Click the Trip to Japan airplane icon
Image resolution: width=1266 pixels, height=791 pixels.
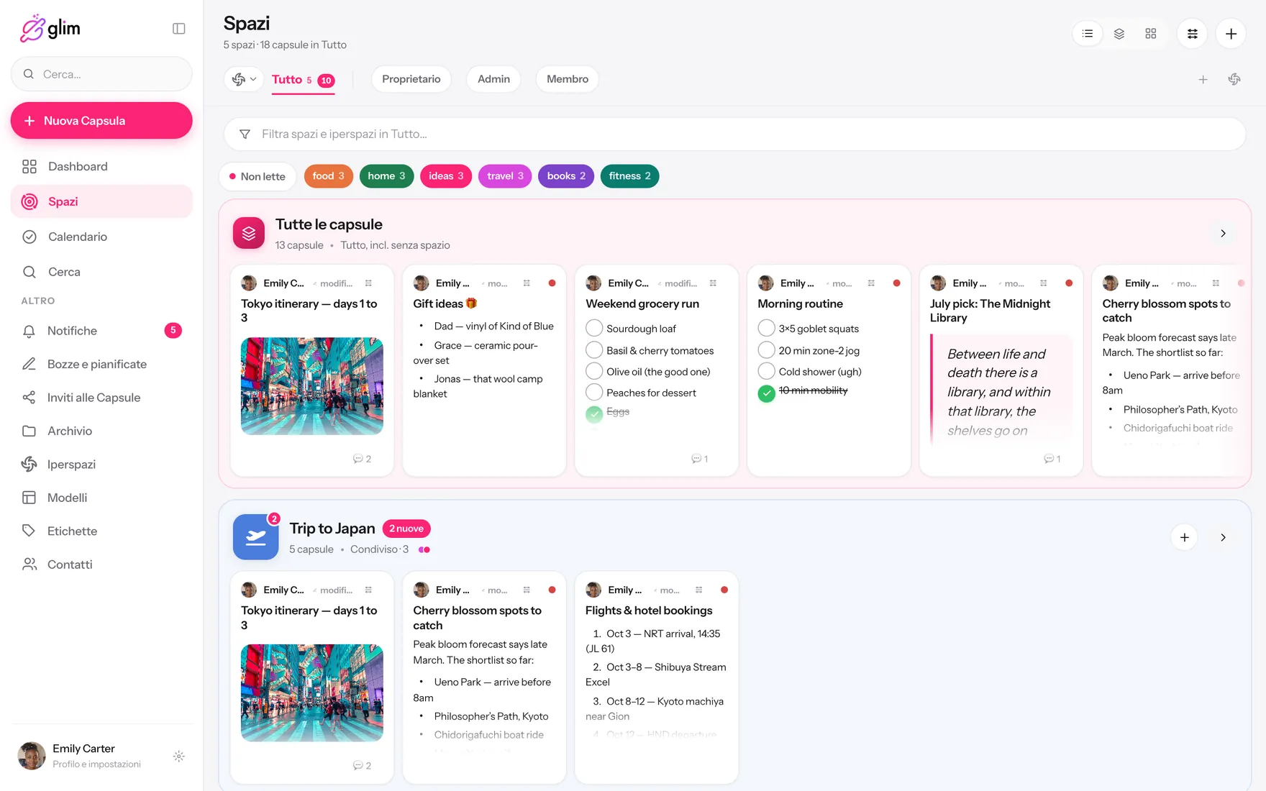pos(255,537)
